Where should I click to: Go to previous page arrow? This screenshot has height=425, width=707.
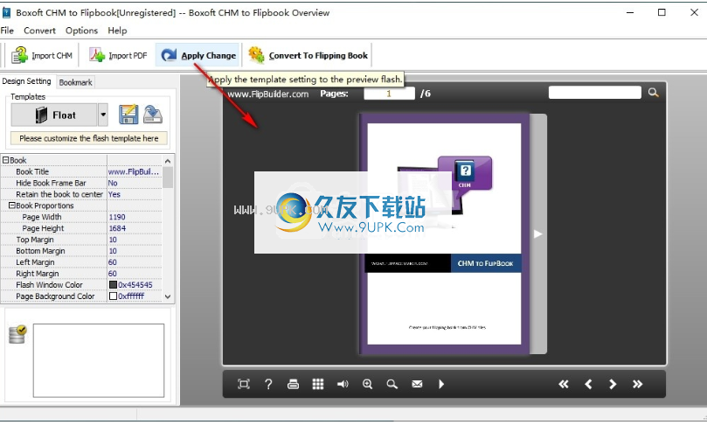(x=588, y=384)
